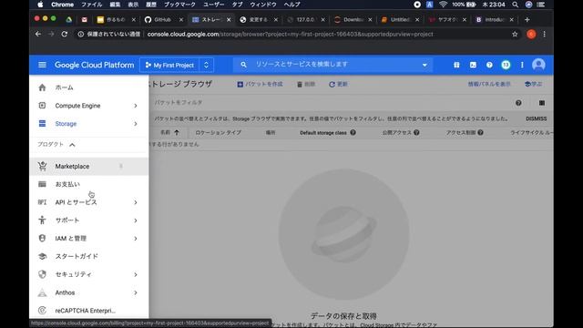
Task: Collapse the products section chevron
Action: (x=72, y=145)
